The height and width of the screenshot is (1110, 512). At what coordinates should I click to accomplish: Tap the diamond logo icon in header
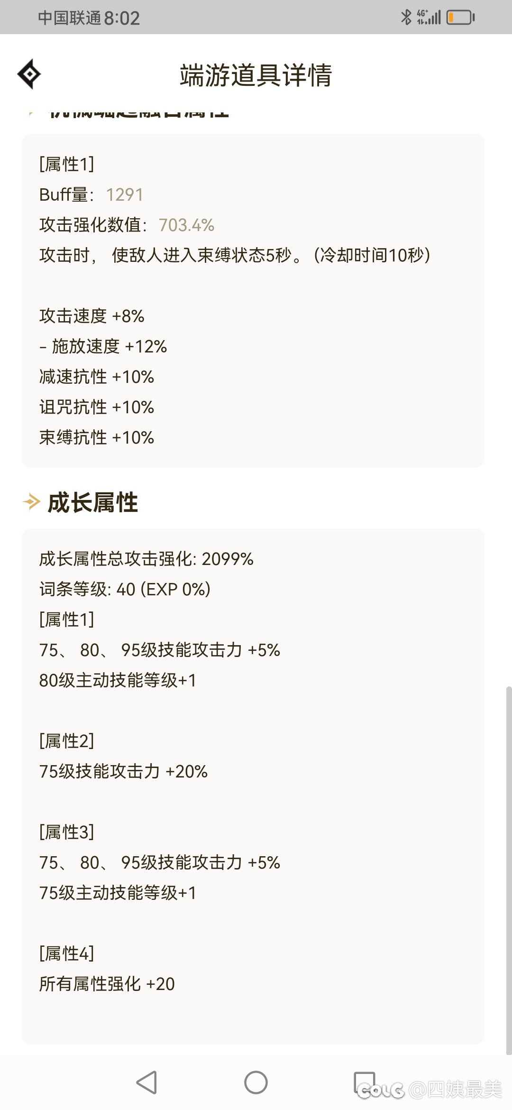(29, 74)
